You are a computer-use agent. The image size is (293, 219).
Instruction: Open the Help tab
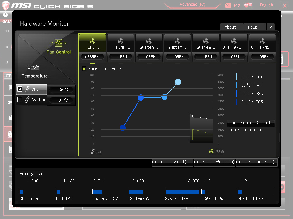pyautogui.click(x=255, y=27)
